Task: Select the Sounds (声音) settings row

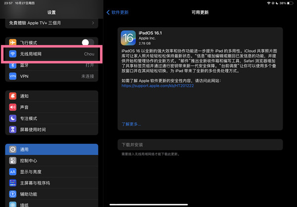Action: coord(51,107)
